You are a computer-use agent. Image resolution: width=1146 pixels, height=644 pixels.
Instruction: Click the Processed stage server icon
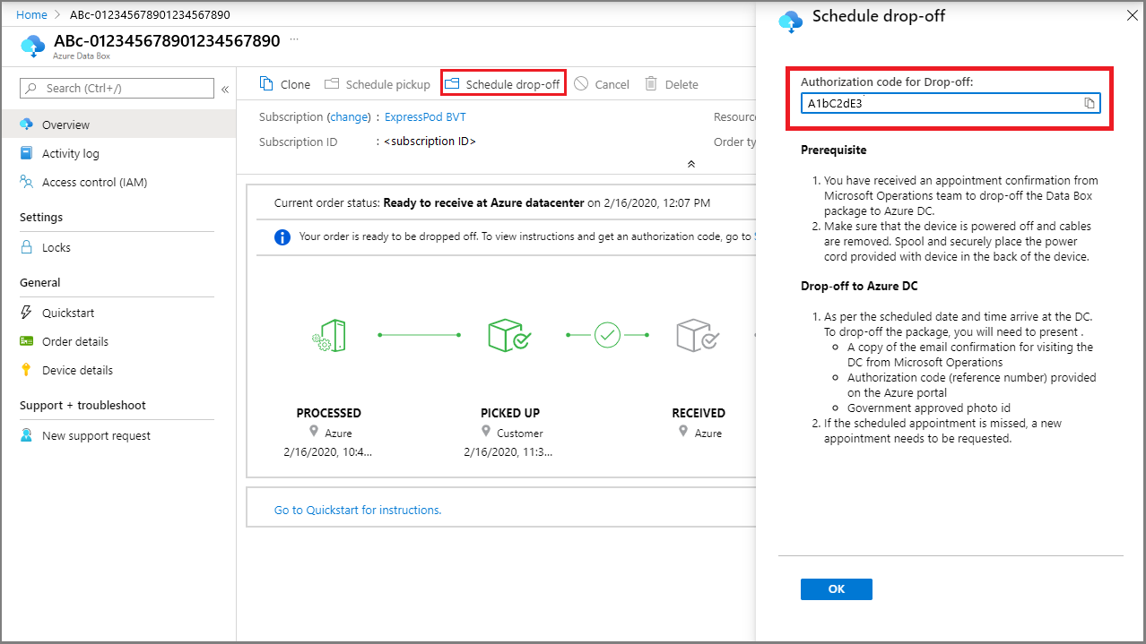[x=329, y=335]
